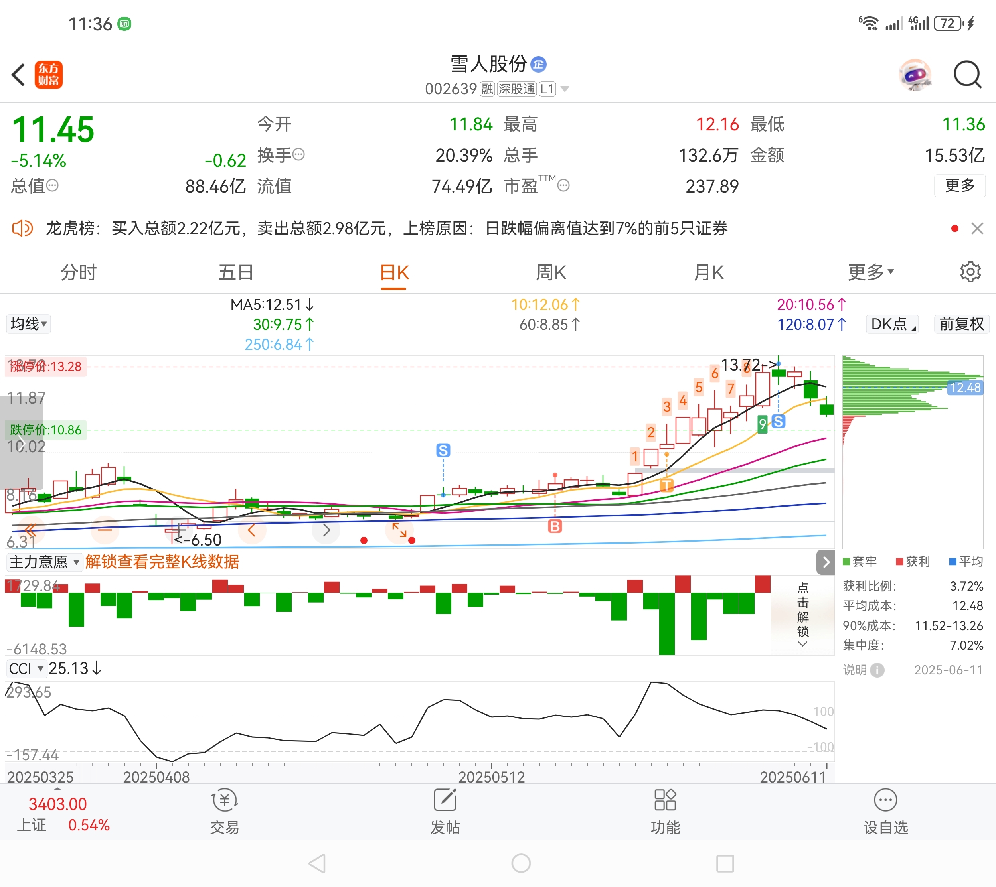Switch to the 周K tab
Image resolution: width=996 pixels, height=887 pixels.
click(x=551, y=272)
